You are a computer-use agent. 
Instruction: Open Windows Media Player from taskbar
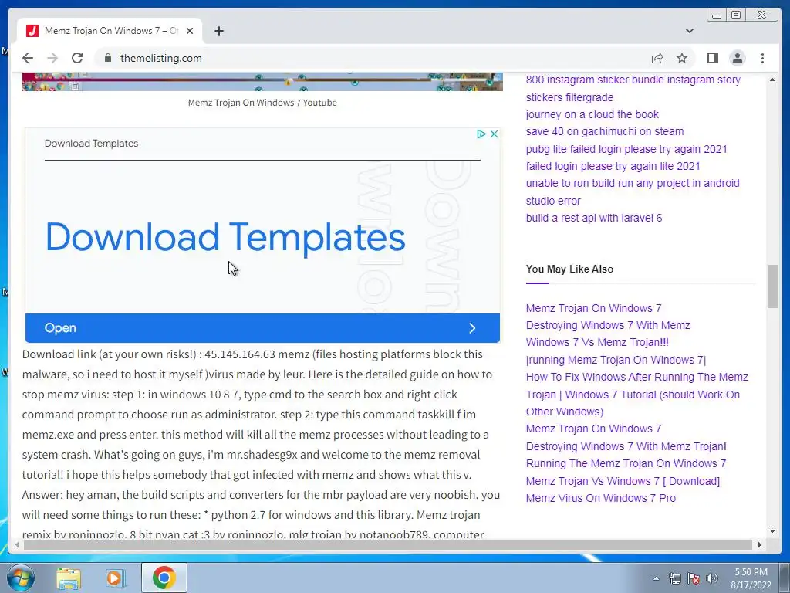point(116,578)
